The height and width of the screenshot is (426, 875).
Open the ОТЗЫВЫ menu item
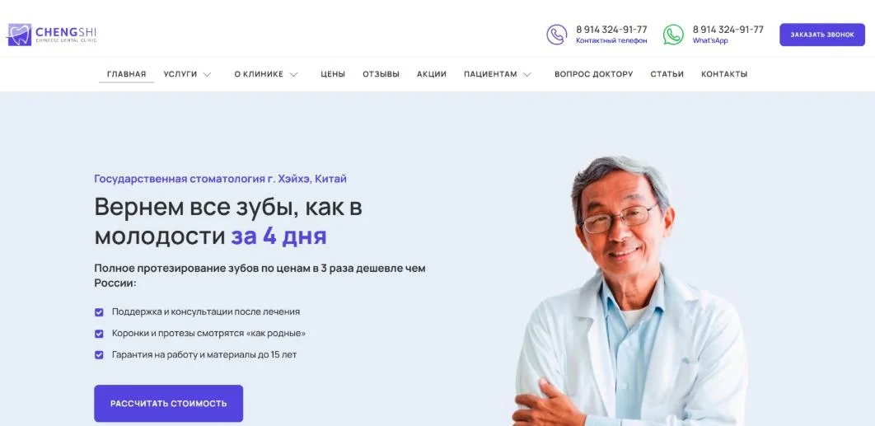(381, 73)
